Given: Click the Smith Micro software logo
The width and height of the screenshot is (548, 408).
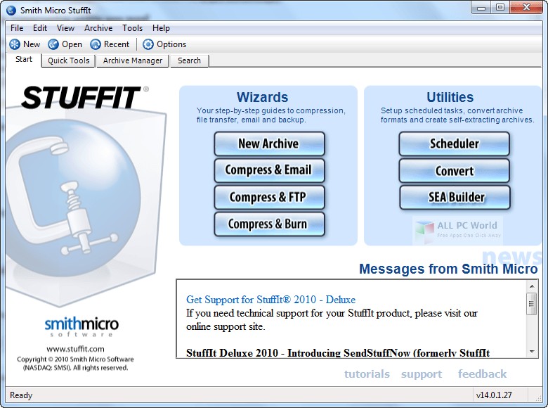Looking at the screenshot, I should click(81, 326).
